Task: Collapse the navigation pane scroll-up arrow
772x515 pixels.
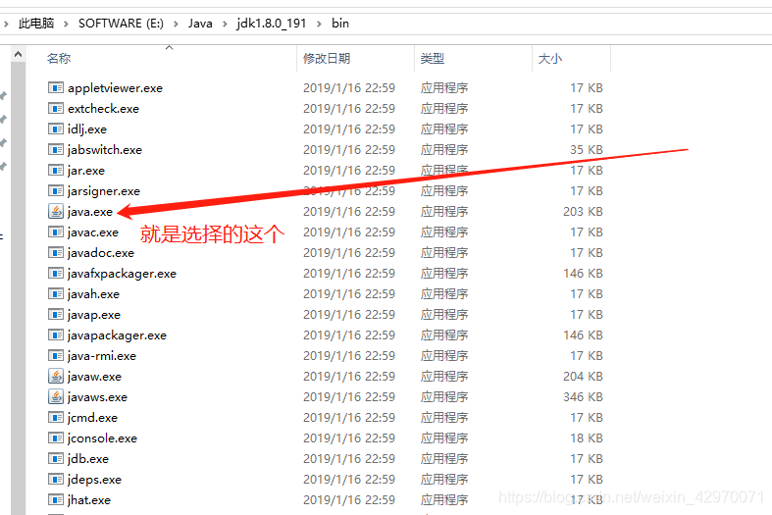Action: [19, 54]
